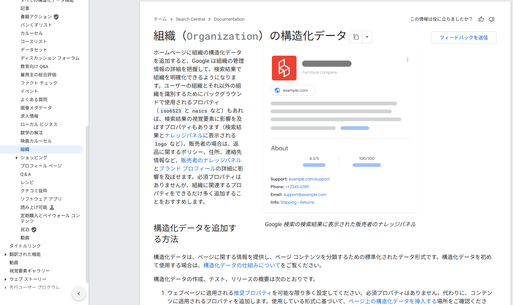Viewport: 513px width, 305px height.
Task: Open ページ上の構造化データを挿入する link
Action: (393, 301)
